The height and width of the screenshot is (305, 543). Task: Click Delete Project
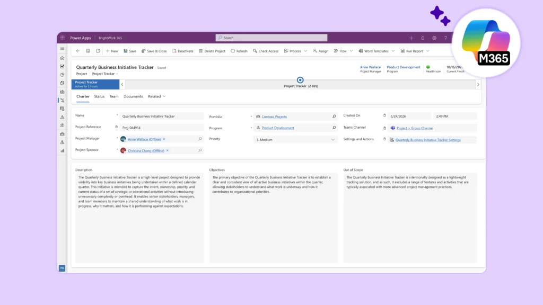(x=212, y=51)
